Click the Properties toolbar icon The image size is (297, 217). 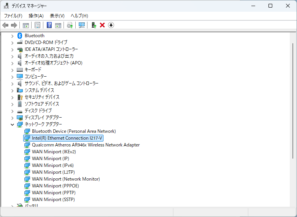tap(37, 25)
